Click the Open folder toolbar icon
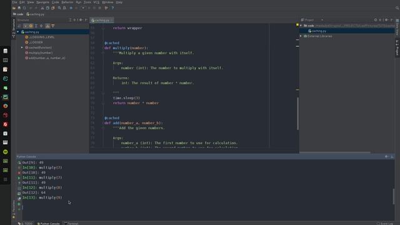 tap(14, 8)
